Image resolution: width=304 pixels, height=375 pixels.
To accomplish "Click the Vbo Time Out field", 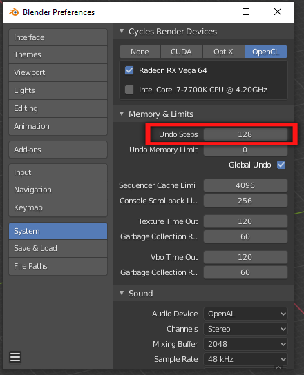I will coord(245,257).
